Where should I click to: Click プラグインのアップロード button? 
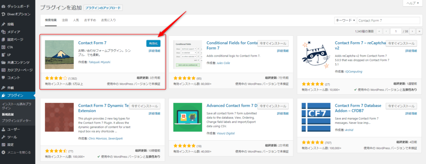tap(103, 8)
